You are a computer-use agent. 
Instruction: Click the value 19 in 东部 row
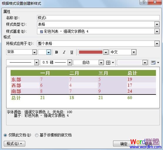(x=130, y=79)
